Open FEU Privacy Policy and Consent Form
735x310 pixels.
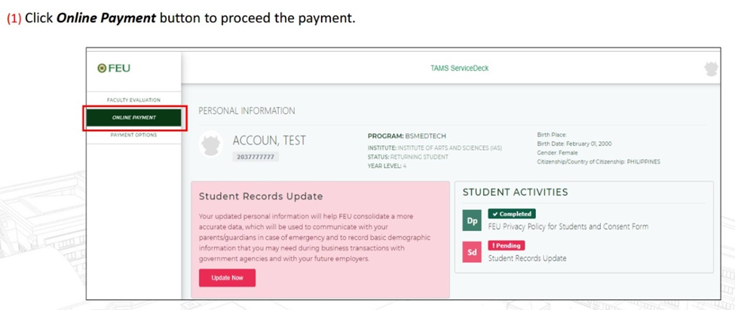pos(568,226)
